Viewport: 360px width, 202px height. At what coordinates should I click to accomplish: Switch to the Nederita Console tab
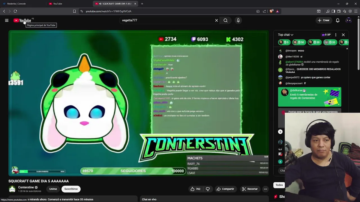[x=22, y=4]
